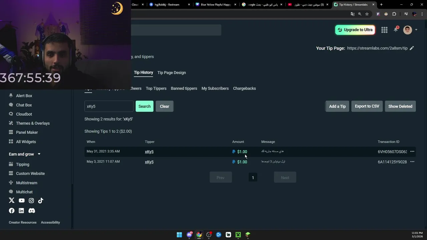
Task: Click the Search button
Action: click(144, 106)
